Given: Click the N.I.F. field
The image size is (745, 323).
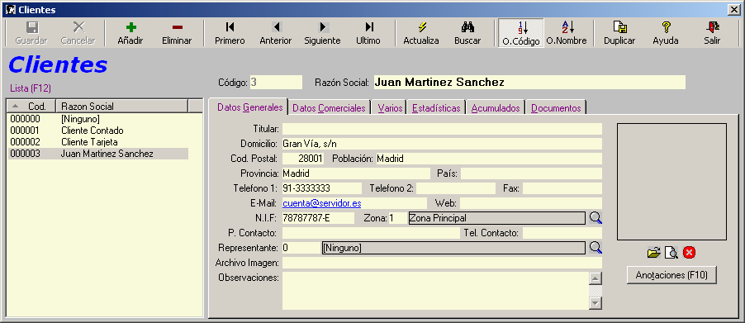Looking at the screenshot, I should 318,218.
